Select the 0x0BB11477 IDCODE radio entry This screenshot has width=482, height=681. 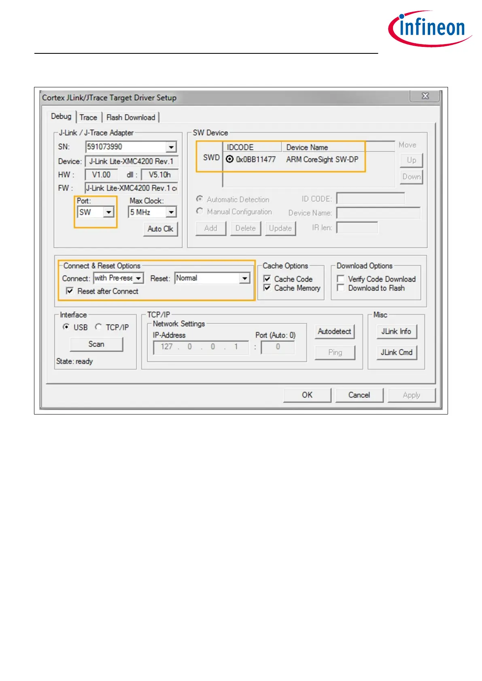tap(229, 159)
